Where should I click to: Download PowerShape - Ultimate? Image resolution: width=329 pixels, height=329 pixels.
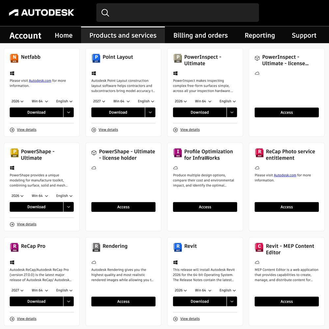click(36, 207)
